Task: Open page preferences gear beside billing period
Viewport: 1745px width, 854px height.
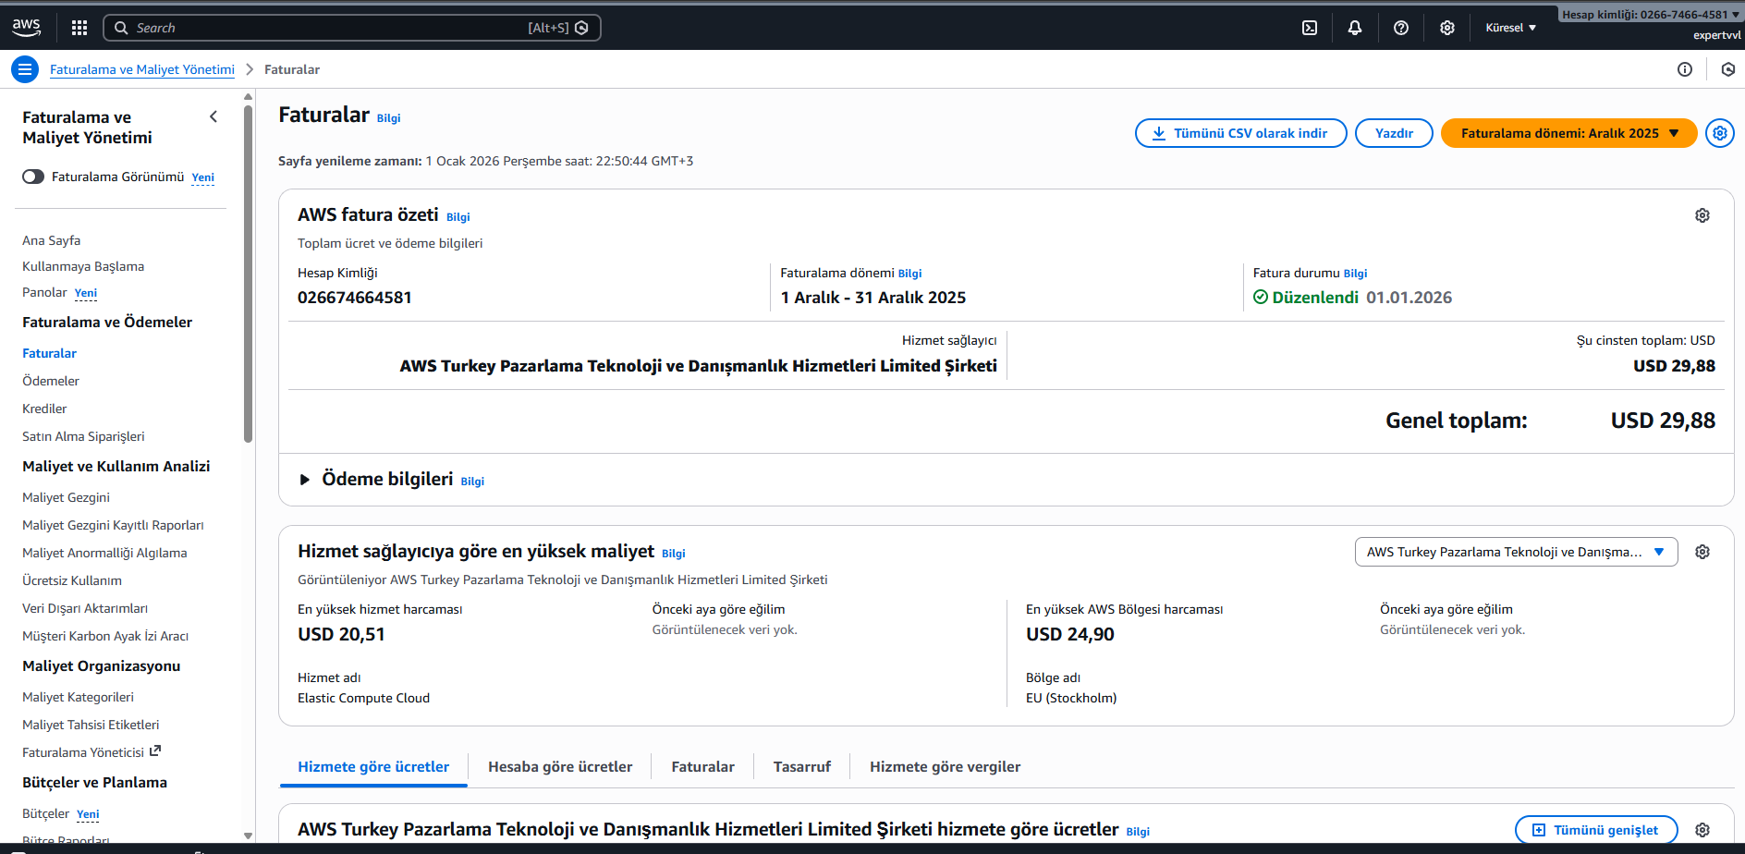Action: 1720,133
